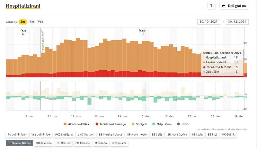The height and width of the screenshot is (149, 257).
Task: Select SB Slovenj Gradec hospital button
Action: tap(19, 143)
